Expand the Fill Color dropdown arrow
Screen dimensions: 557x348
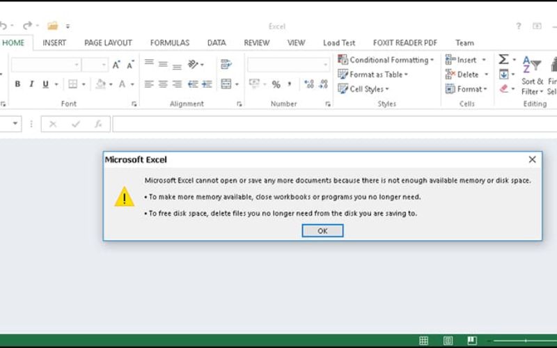[x=111, y=84]
